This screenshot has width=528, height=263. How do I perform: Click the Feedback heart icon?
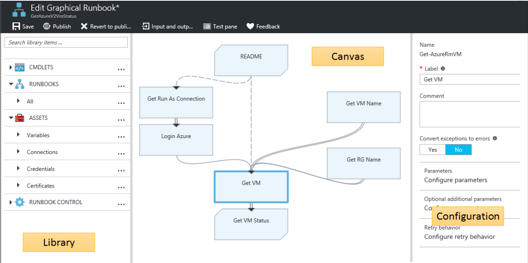pyautogui.click(x=250, y=26)
